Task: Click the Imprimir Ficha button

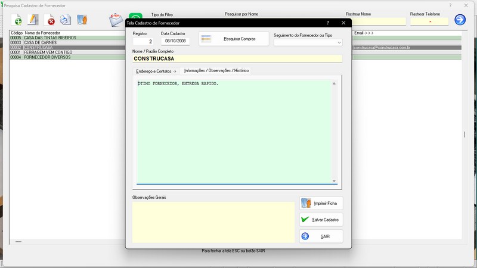Action: click(321, 203)
